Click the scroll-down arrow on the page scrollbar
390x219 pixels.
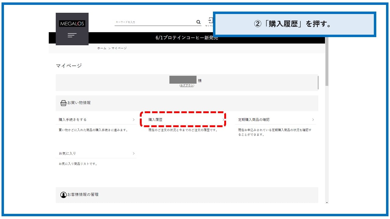327,202
